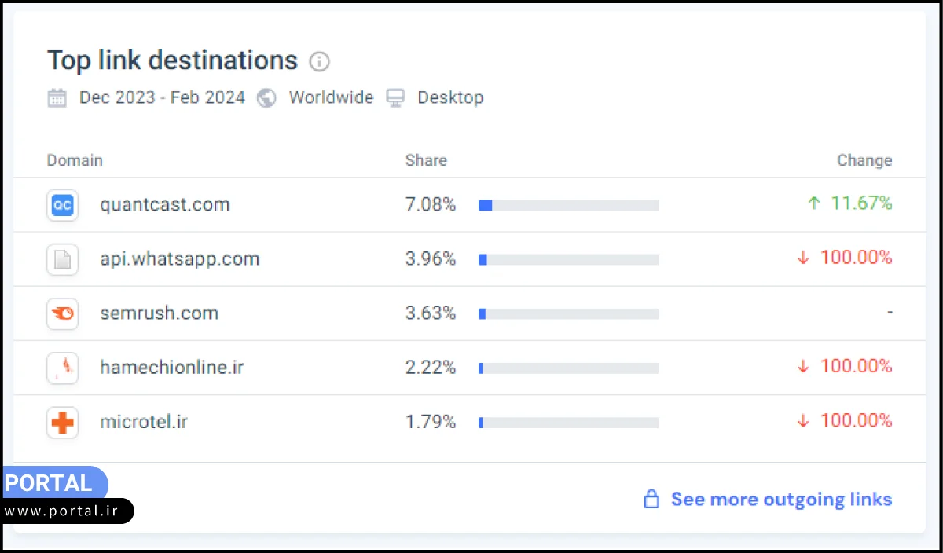The image size is (943, 553).
Task: Click the lock icon near outgoing links
Action: click(x=651, y=500)
